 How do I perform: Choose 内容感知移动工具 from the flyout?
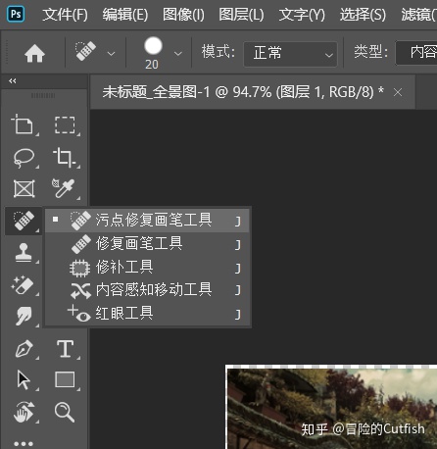(147, 290)
